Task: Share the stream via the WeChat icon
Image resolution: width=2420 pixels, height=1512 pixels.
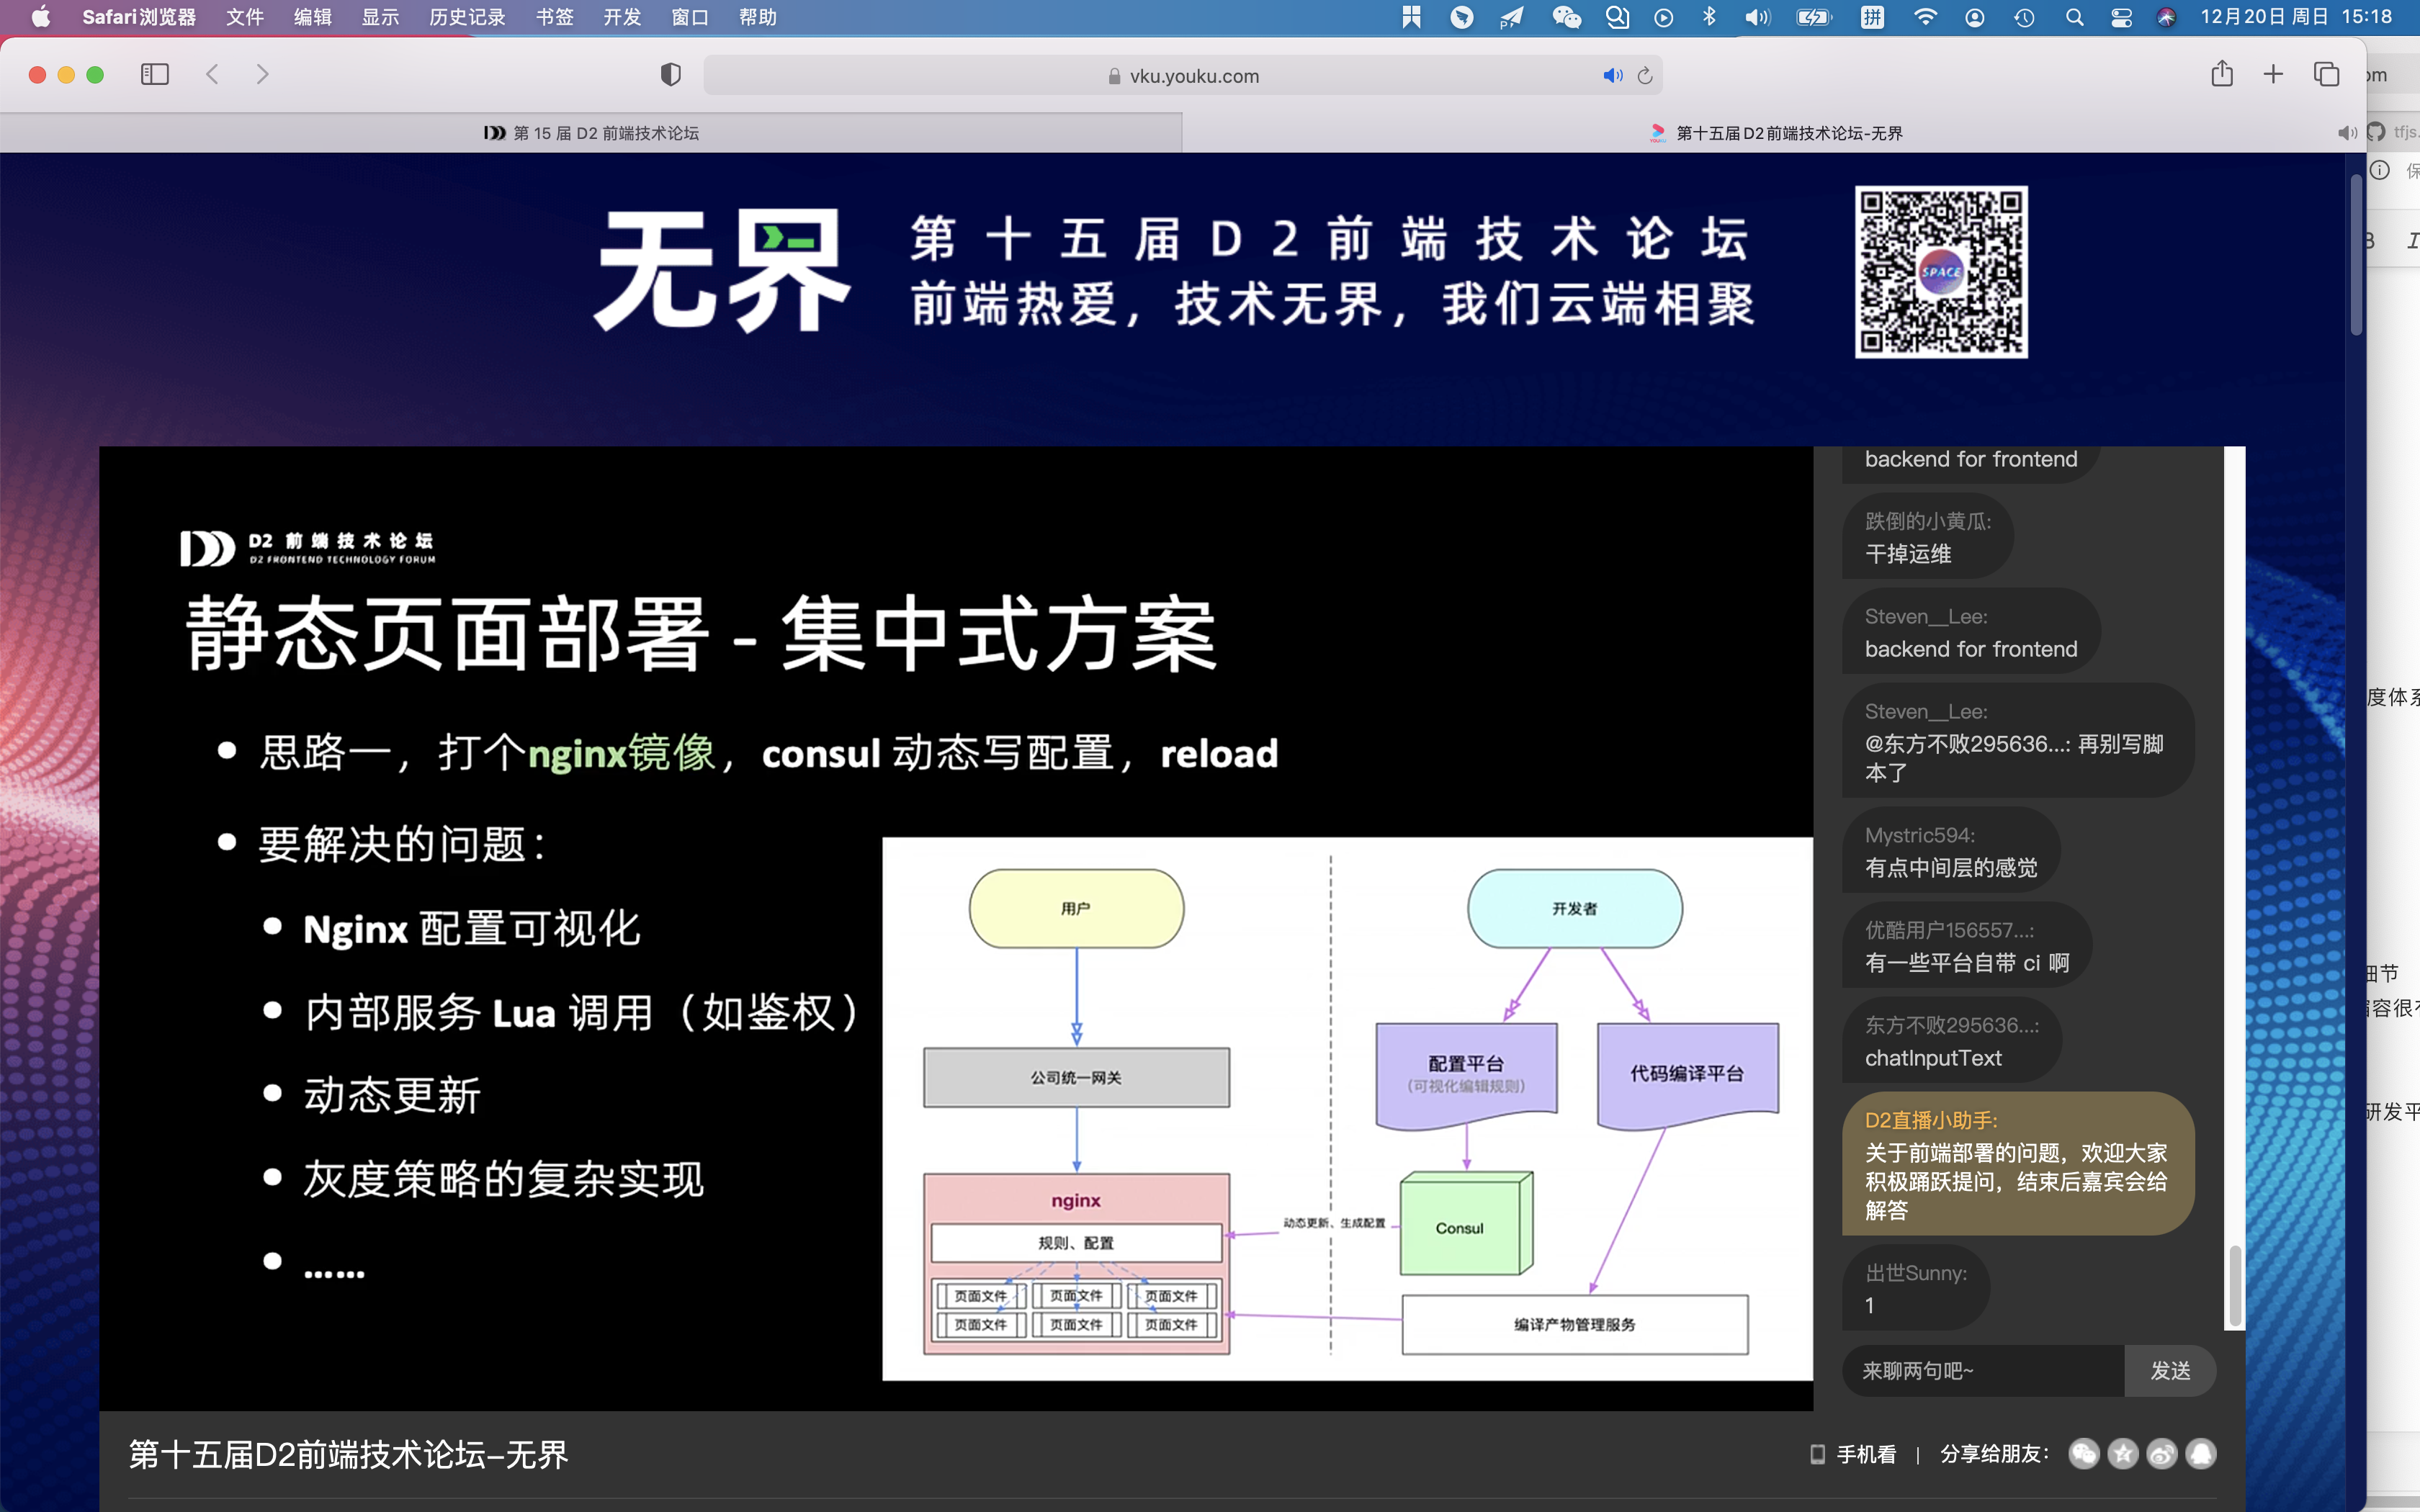Action: coord(2084,1454)
